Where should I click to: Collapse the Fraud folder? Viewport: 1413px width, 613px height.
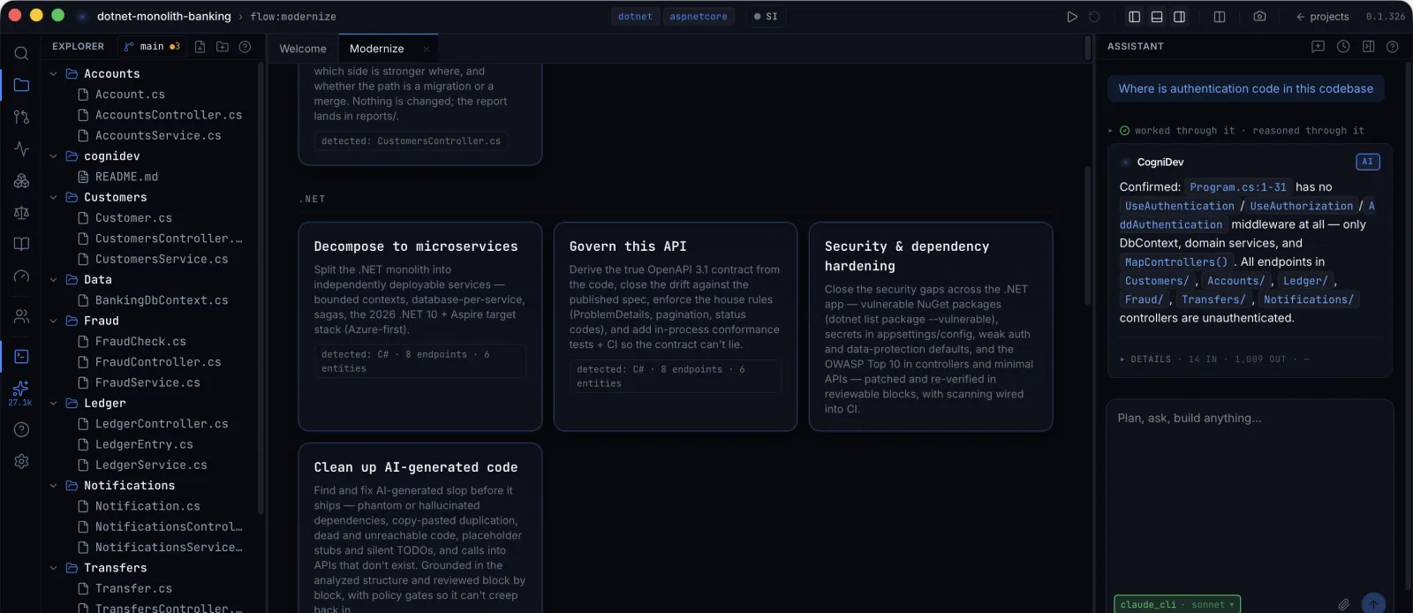click(53, 321)
